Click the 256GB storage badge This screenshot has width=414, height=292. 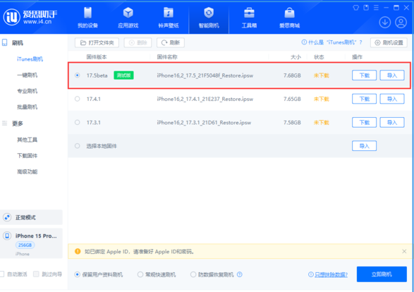(x=25, y=245)
